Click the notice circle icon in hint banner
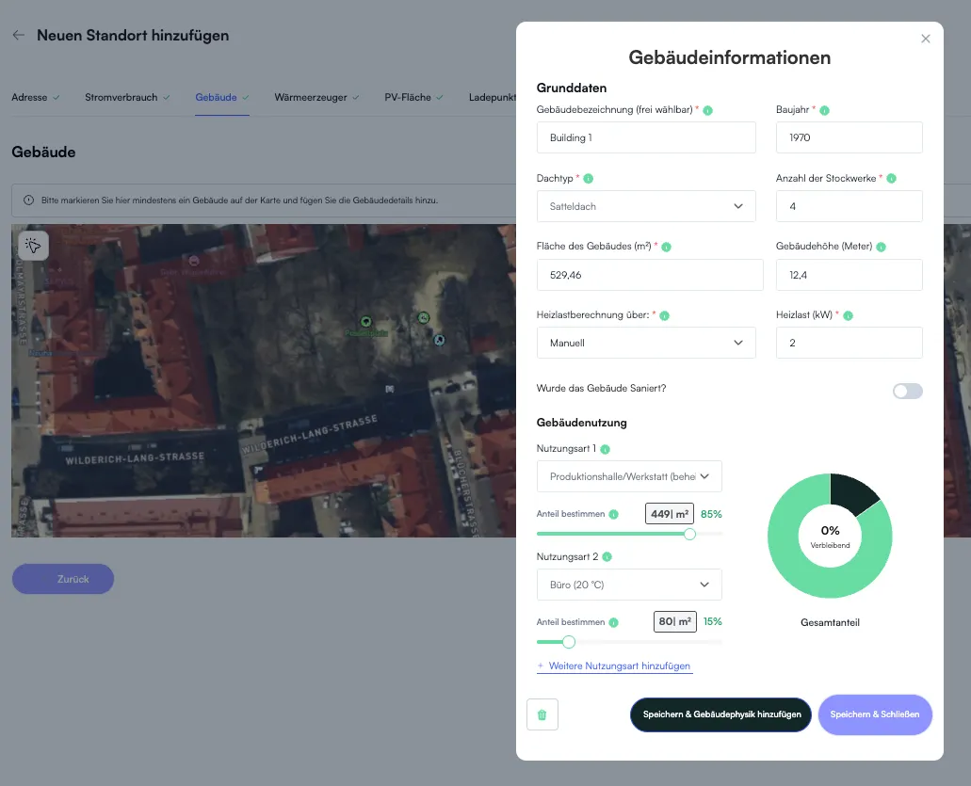Viewport: 971px width, 786px height. [28, 200]
